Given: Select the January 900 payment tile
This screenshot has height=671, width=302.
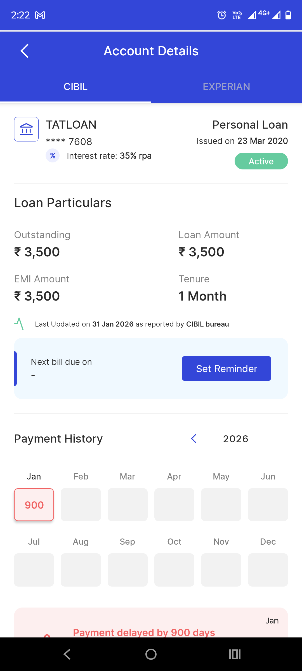Looking at the screenshot, I should point(34,505).
